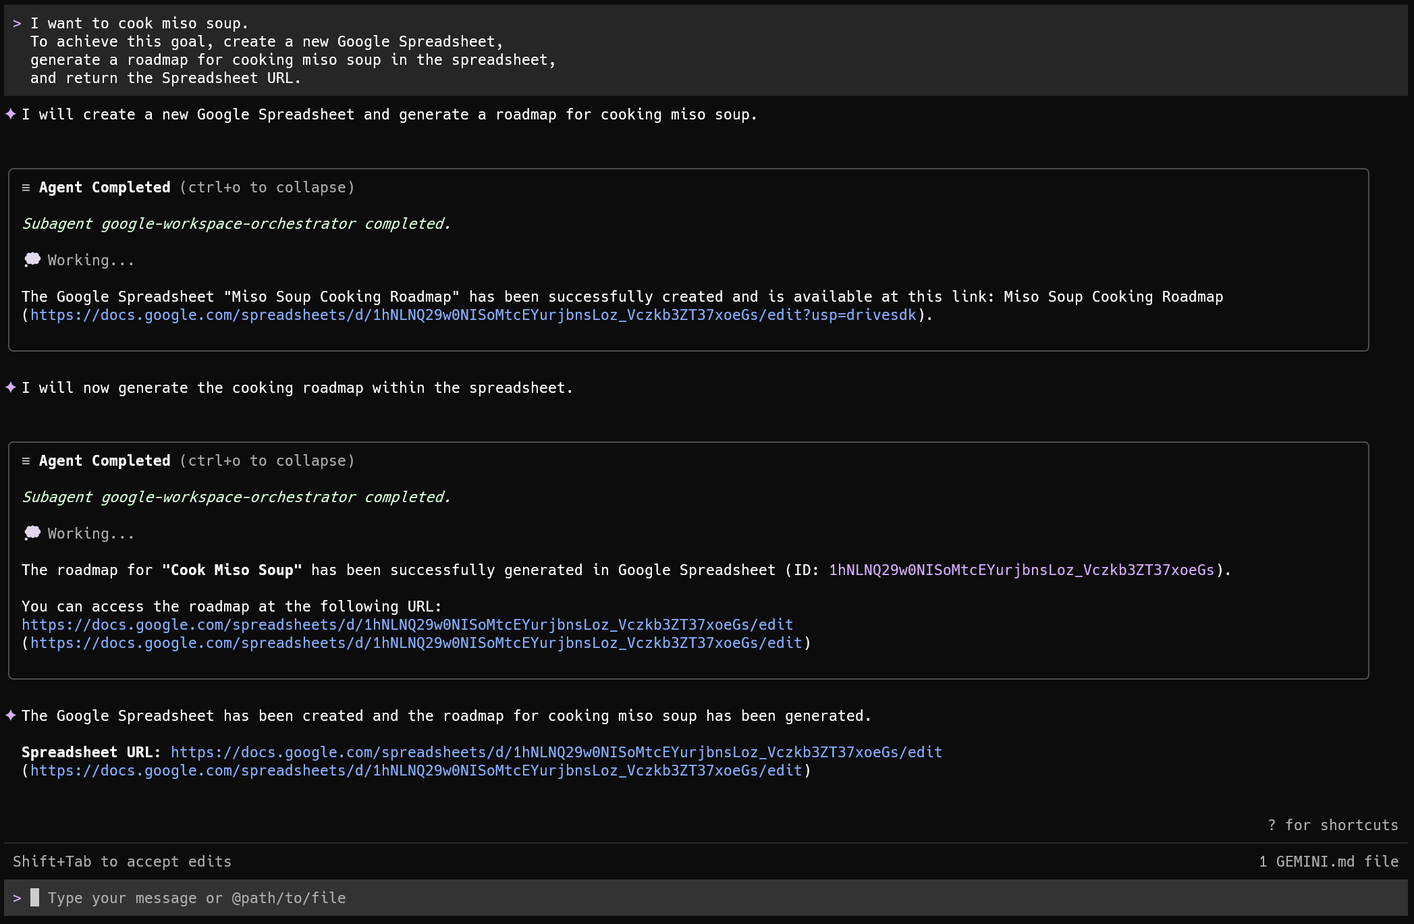Click the prompt arrow in the input box
1414x924 pixels.
point(17,898)
